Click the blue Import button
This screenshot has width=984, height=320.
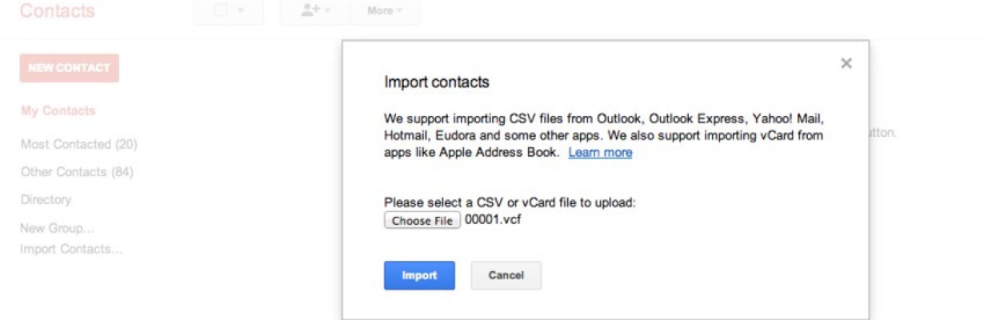pos(419,275)
